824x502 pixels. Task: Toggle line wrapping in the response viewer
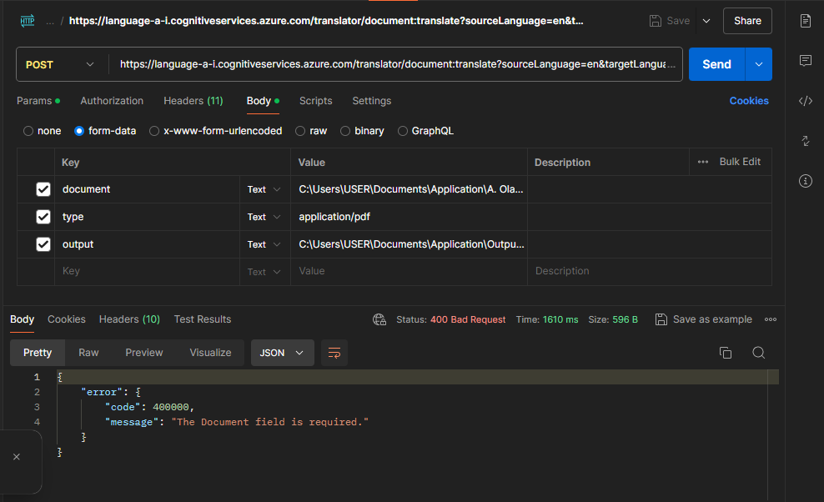(x=334, y=353)
